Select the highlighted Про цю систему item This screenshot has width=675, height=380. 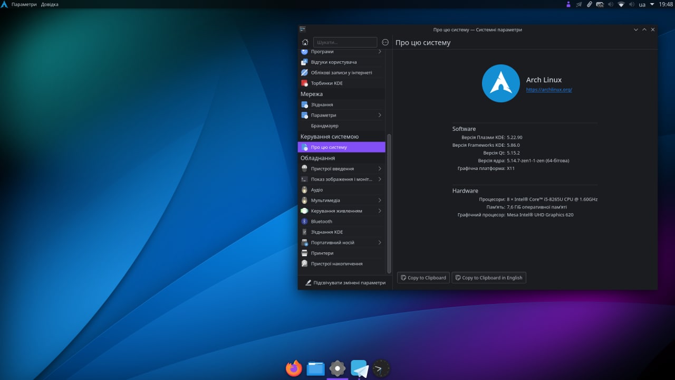tap(342, 147)
